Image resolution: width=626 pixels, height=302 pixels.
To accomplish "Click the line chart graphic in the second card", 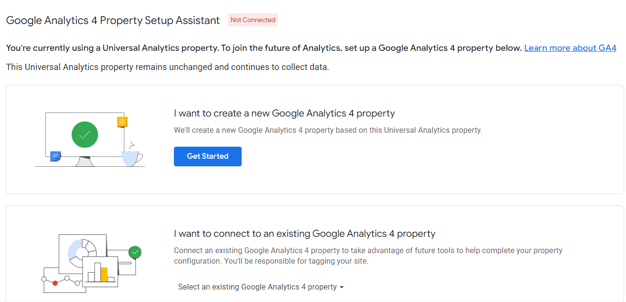I will click(x=67, y=284).
